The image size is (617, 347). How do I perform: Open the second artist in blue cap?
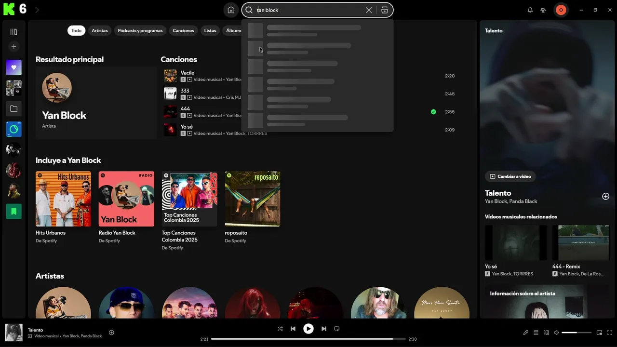pos(126,303)
